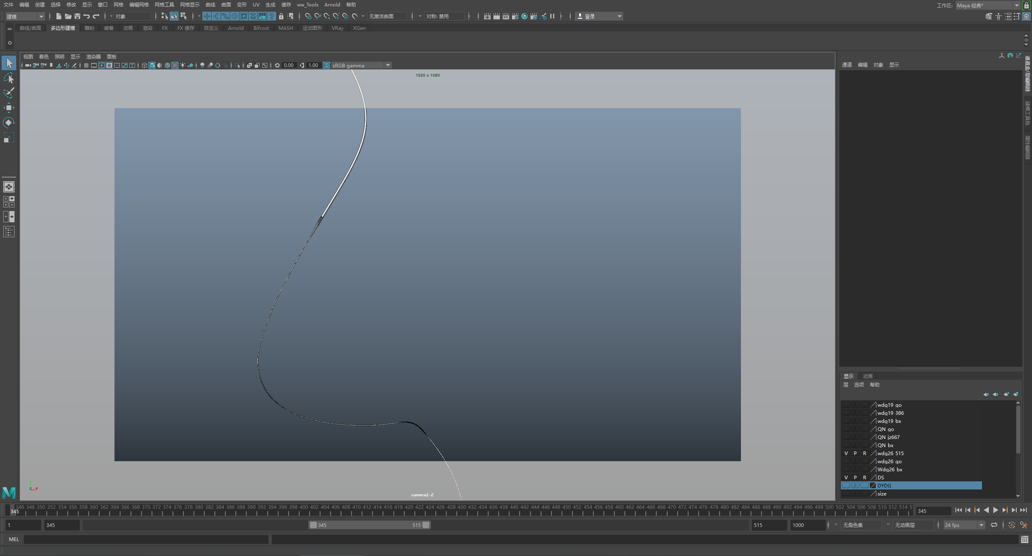Open the 登录 sign-in dropdown

tap(599, 16)
